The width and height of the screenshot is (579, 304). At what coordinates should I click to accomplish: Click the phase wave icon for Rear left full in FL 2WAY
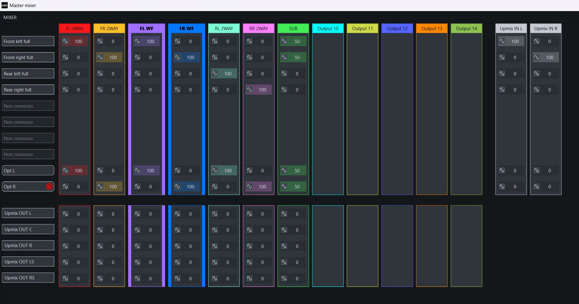pos(65,74)
